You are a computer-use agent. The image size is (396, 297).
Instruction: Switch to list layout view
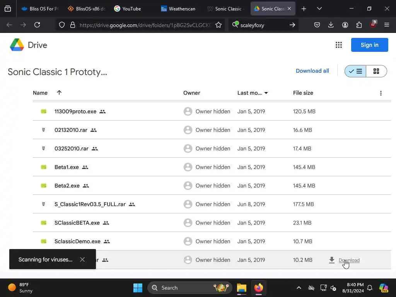point(355,71)
